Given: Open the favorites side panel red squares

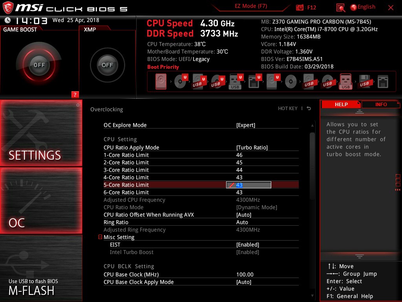Looking at the screenshot, I should pos(398,182).
